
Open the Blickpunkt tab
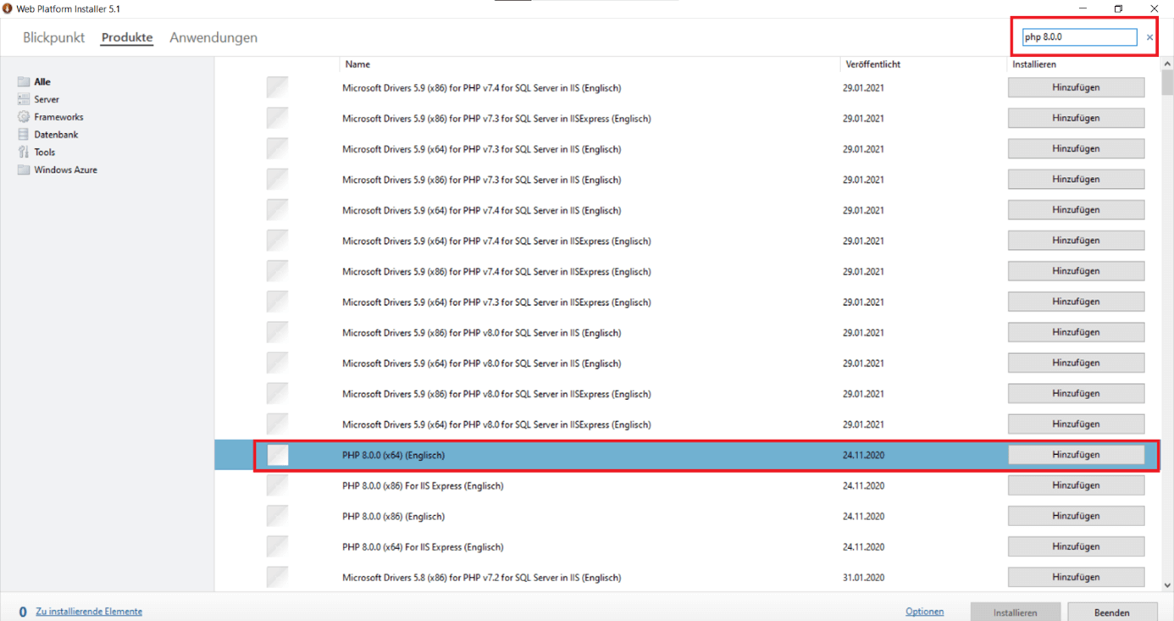tap(53, 37)
